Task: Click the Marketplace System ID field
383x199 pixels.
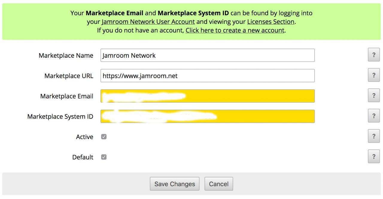Action: pyautogui.click(x=207, y=116)
